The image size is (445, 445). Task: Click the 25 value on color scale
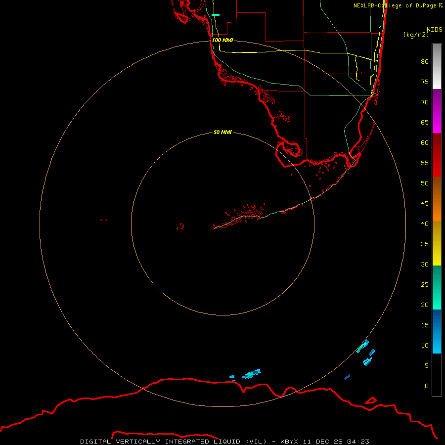(425, 285)
